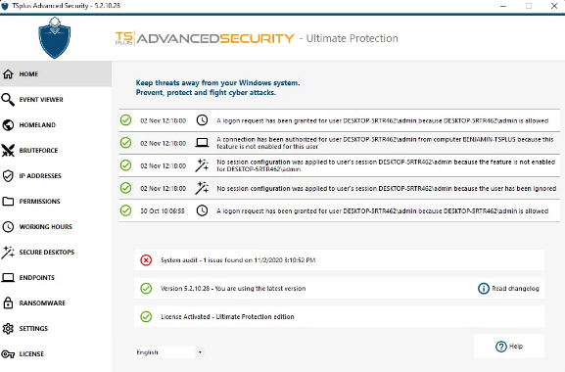Click the Help question mark icon
Viewport: 565px width, 372px height.
[501, 347]
